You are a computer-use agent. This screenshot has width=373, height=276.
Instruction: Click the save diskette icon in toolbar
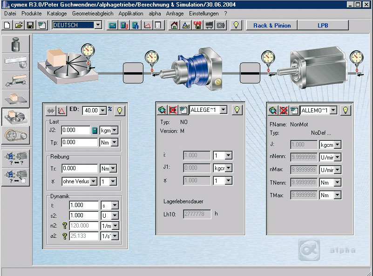click(30, 25)
